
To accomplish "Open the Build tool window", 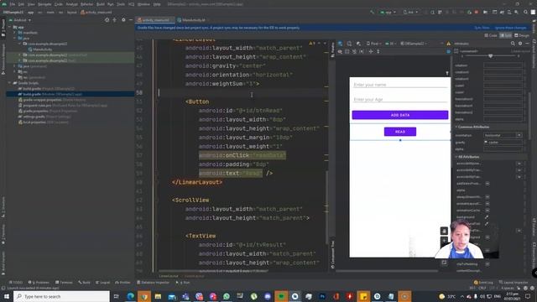I will [84, 283].
